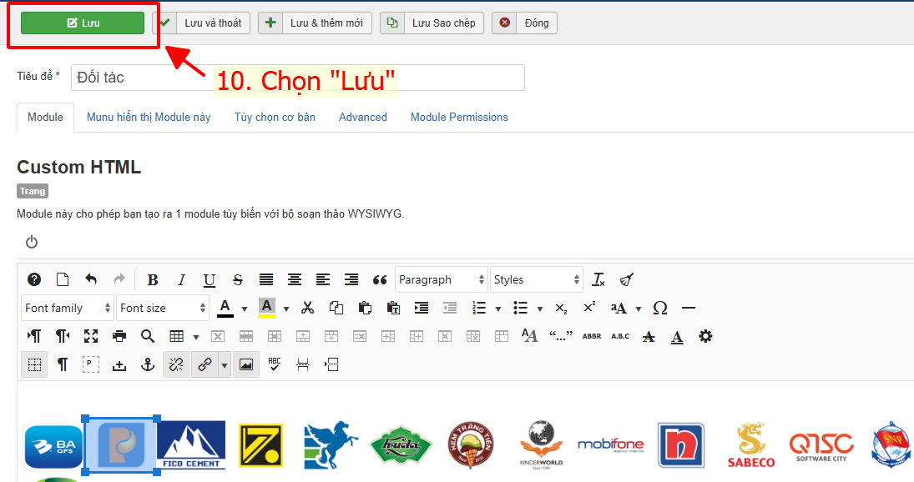Open the Advanced tab
This screenshot has width=914, height=482.
pyautogui.click(x=362, y=117)
